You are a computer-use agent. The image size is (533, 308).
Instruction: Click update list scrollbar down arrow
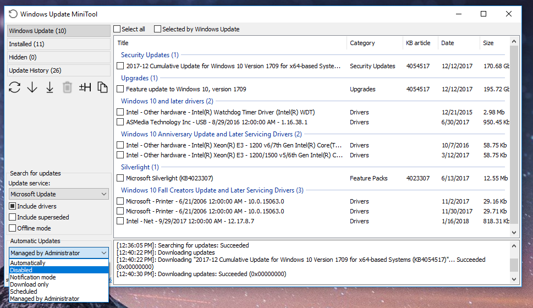click(514, 233)
